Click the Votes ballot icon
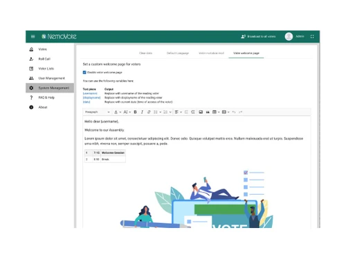 [31, 49]
